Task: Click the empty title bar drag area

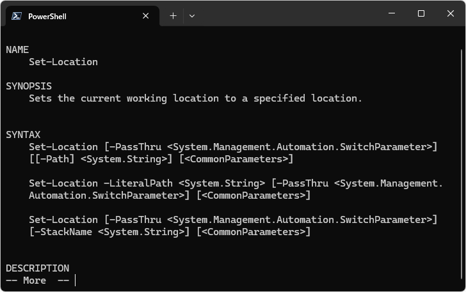Action: pyautogui.click(x=288, y=14)
